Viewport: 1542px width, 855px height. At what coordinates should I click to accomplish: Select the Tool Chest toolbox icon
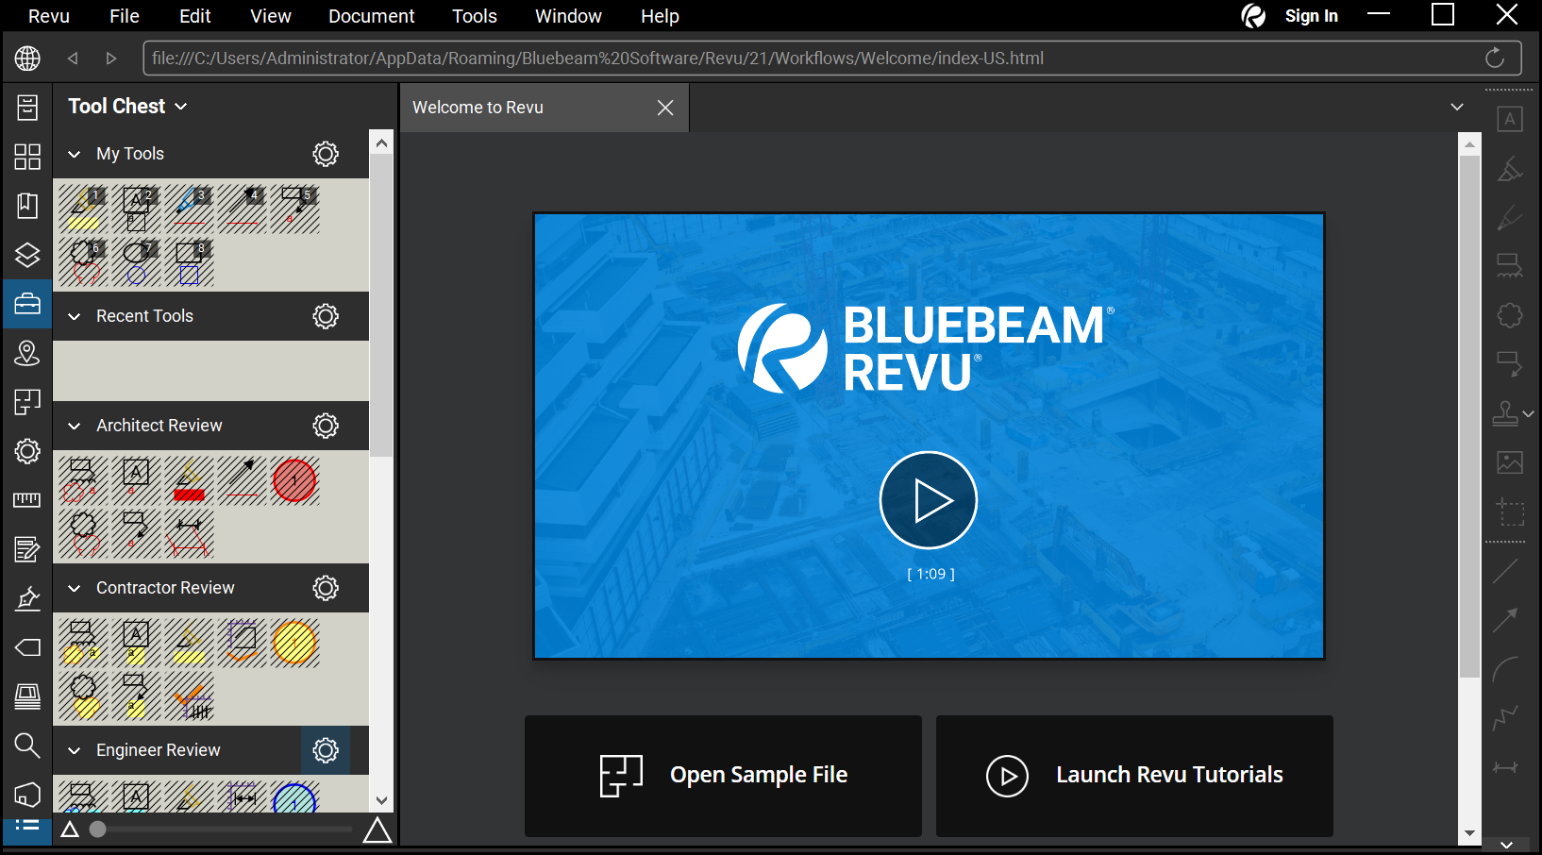point(27,303)
